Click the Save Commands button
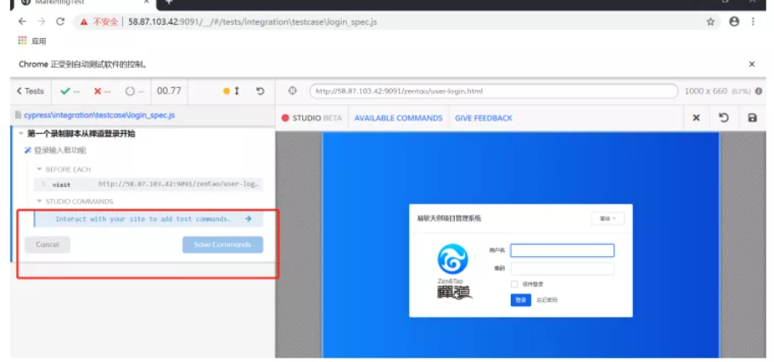 coord(222,244)
